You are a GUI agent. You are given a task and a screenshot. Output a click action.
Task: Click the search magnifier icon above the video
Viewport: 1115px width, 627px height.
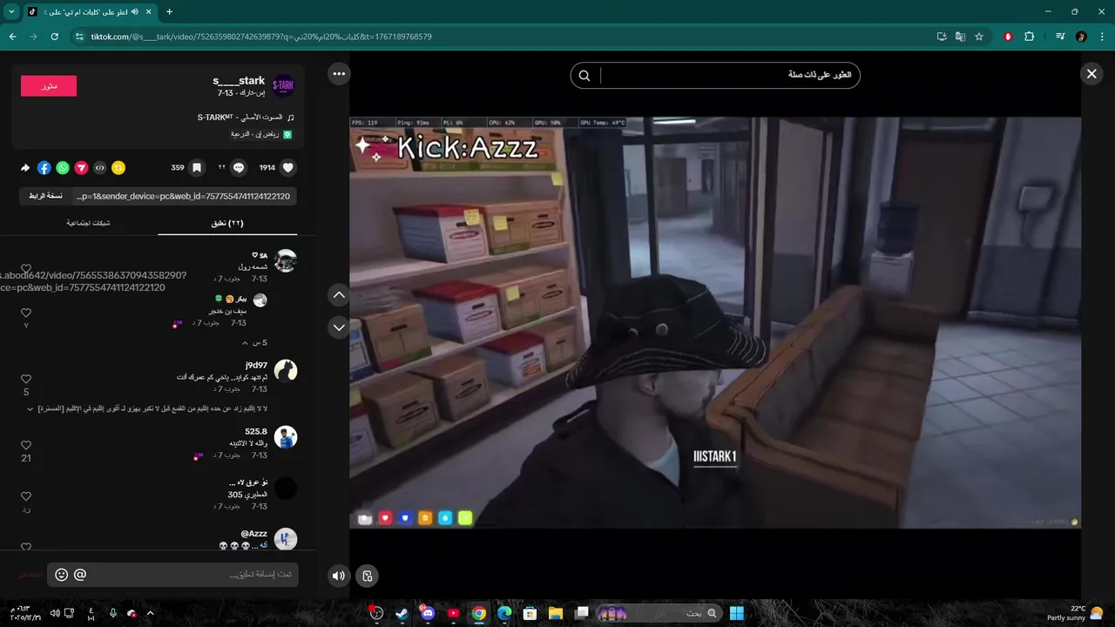tap(585, 75)
